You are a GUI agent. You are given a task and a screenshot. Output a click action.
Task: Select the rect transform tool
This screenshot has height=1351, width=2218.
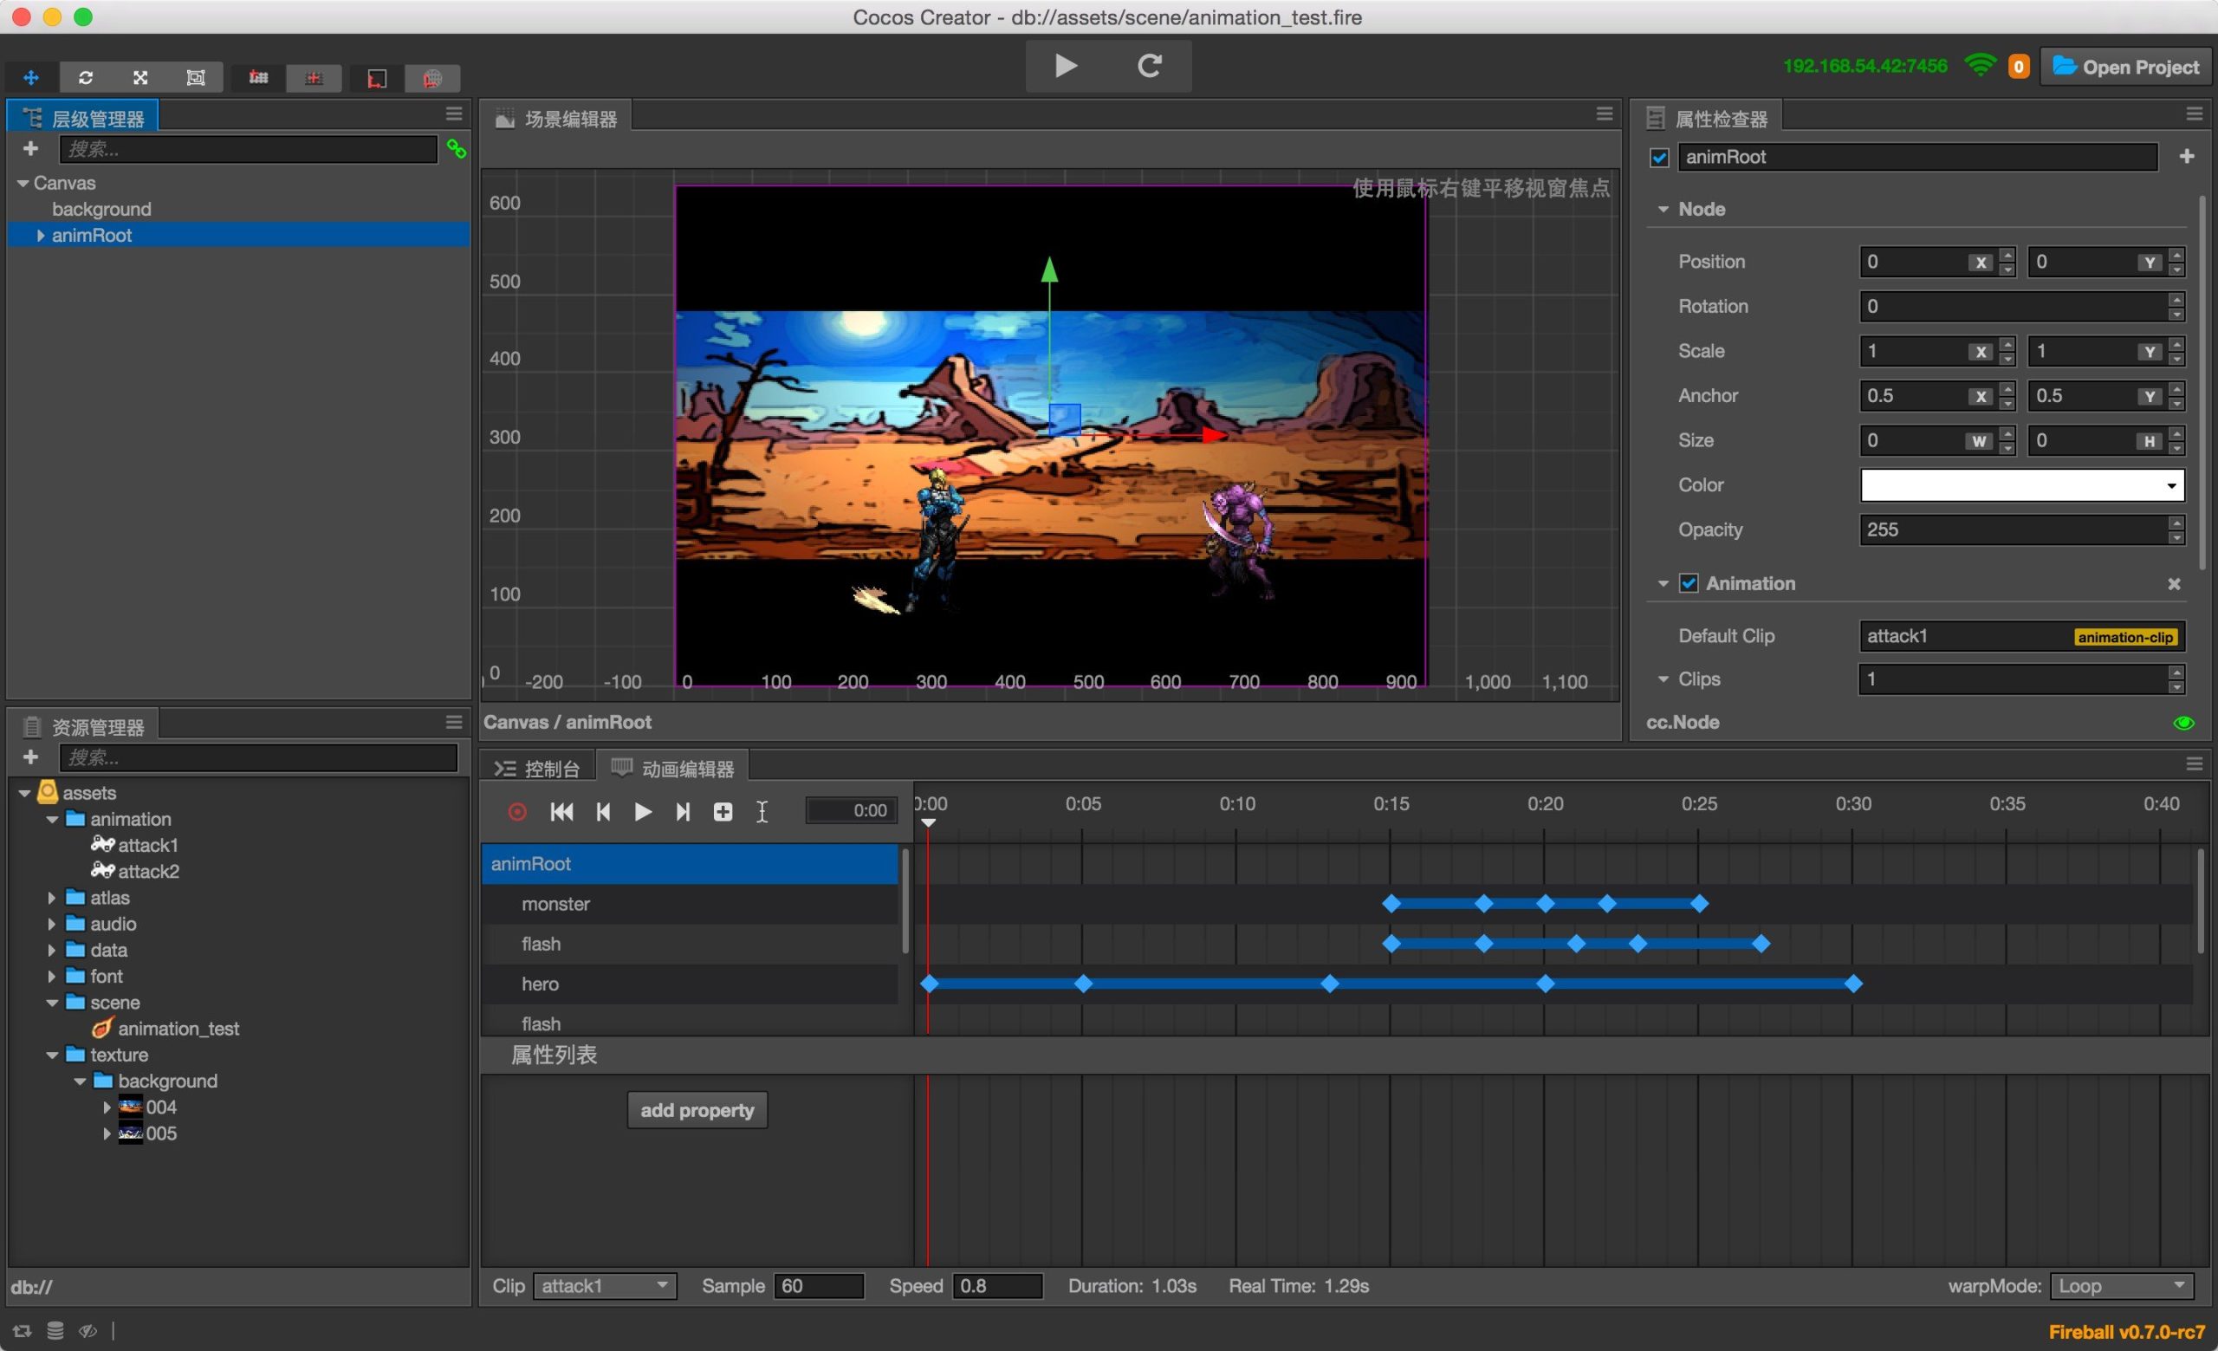click(x=195, y=77)
